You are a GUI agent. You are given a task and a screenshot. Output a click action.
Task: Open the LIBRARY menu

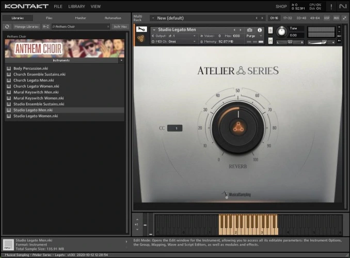click(x=76, y=7)
